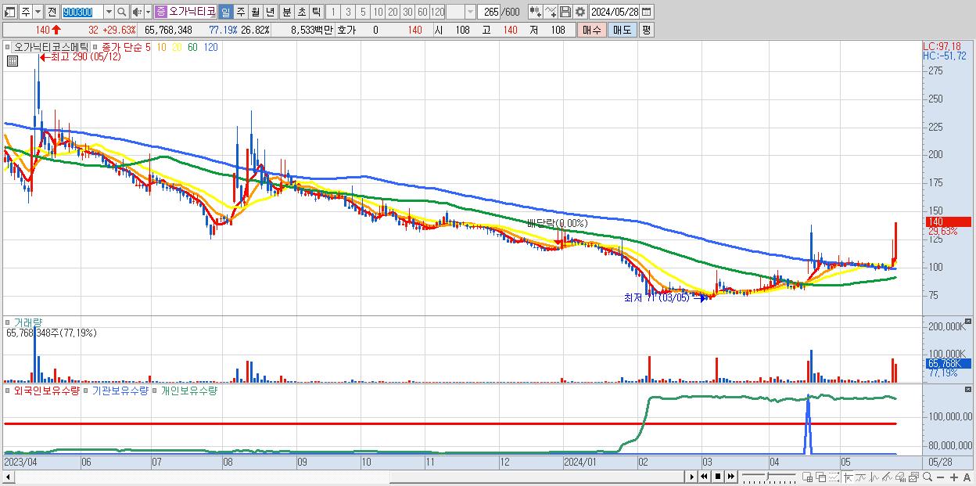The image size is (976, 486).
Task: Click the purple 증 badge icon
Action: click(x=160, y=12)
